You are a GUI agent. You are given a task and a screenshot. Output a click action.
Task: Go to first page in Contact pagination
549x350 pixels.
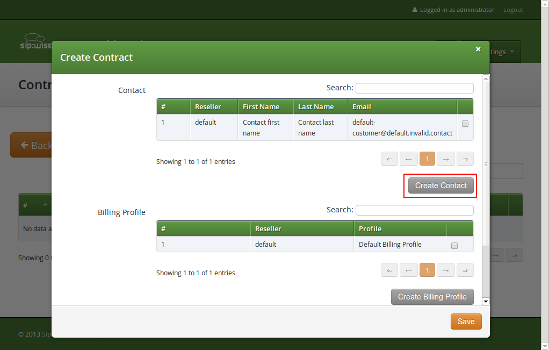pyautogui.click(x=389, y=159)
